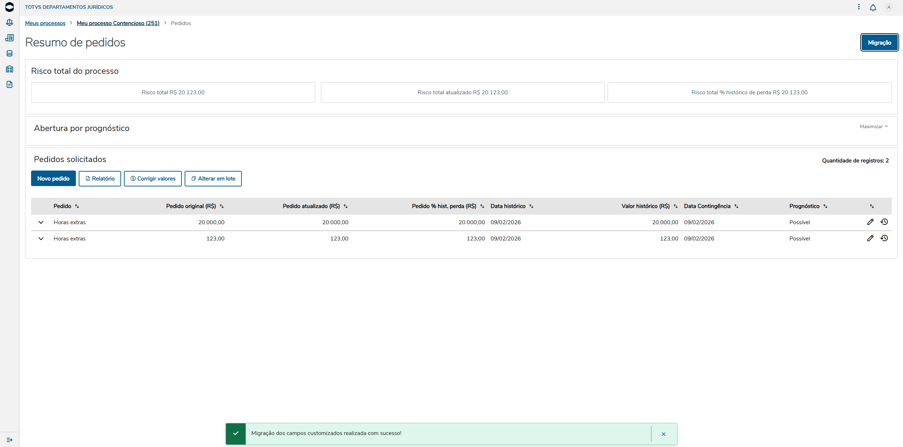Open the building sidebar icon
The image size is (903, 447).
(10, 69)
